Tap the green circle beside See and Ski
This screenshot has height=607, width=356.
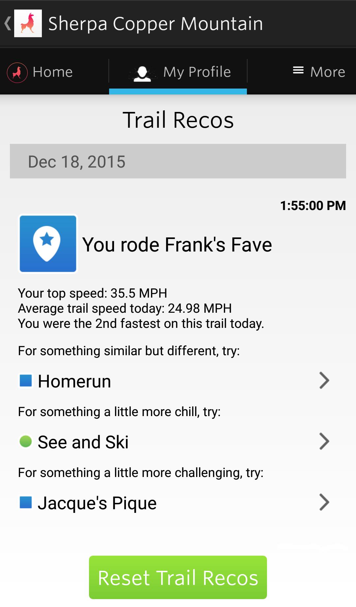click(x=26, y=441)
